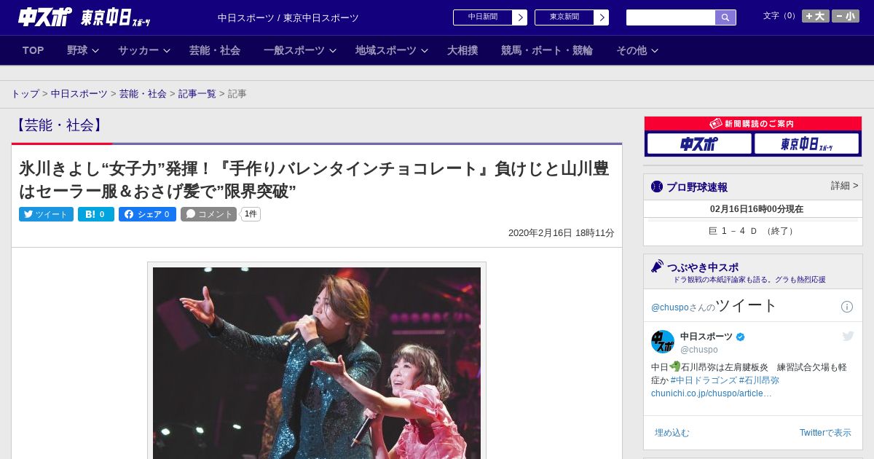Open 競馬・ボート・競輪 menu item
The height and width of the screenshot is (459, 874).
[547, 50]
